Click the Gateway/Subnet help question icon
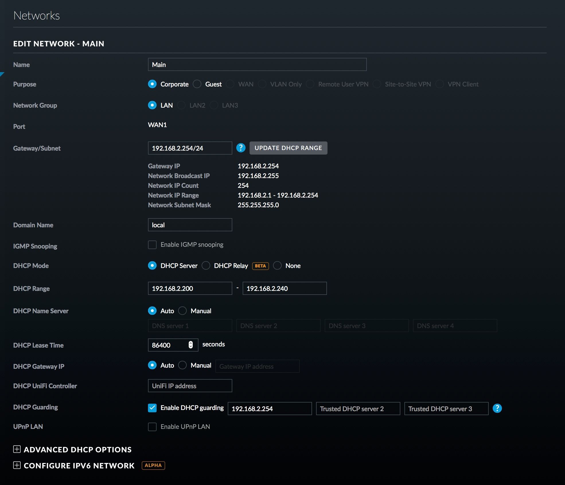Viewport: 565px width, 485px height. click(241, 148)
